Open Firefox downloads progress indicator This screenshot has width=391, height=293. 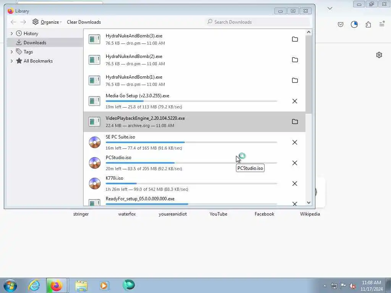(x=354, y=24)
